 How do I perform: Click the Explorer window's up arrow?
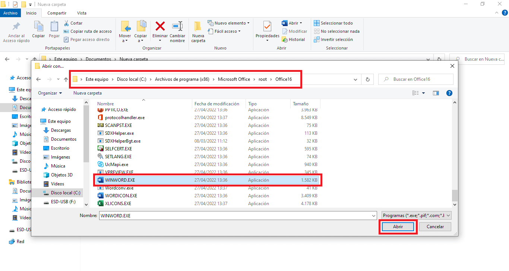(35, 59)
